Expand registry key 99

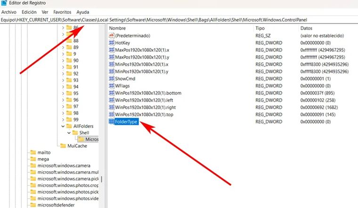(63, 120)
